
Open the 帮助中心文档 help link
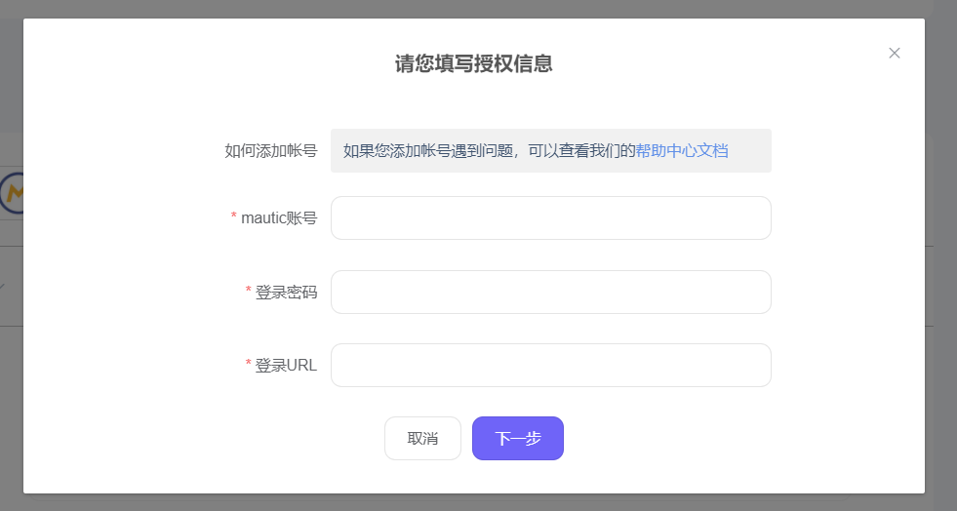682,150
